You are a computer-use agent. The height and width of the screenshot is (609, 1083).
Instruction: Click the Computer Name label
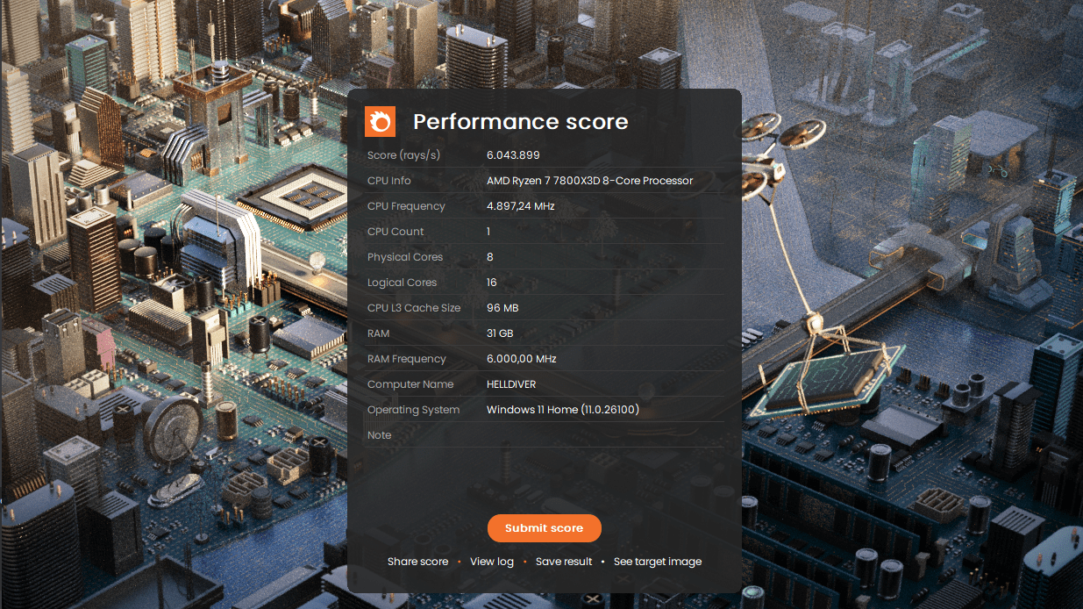[410, 384]
